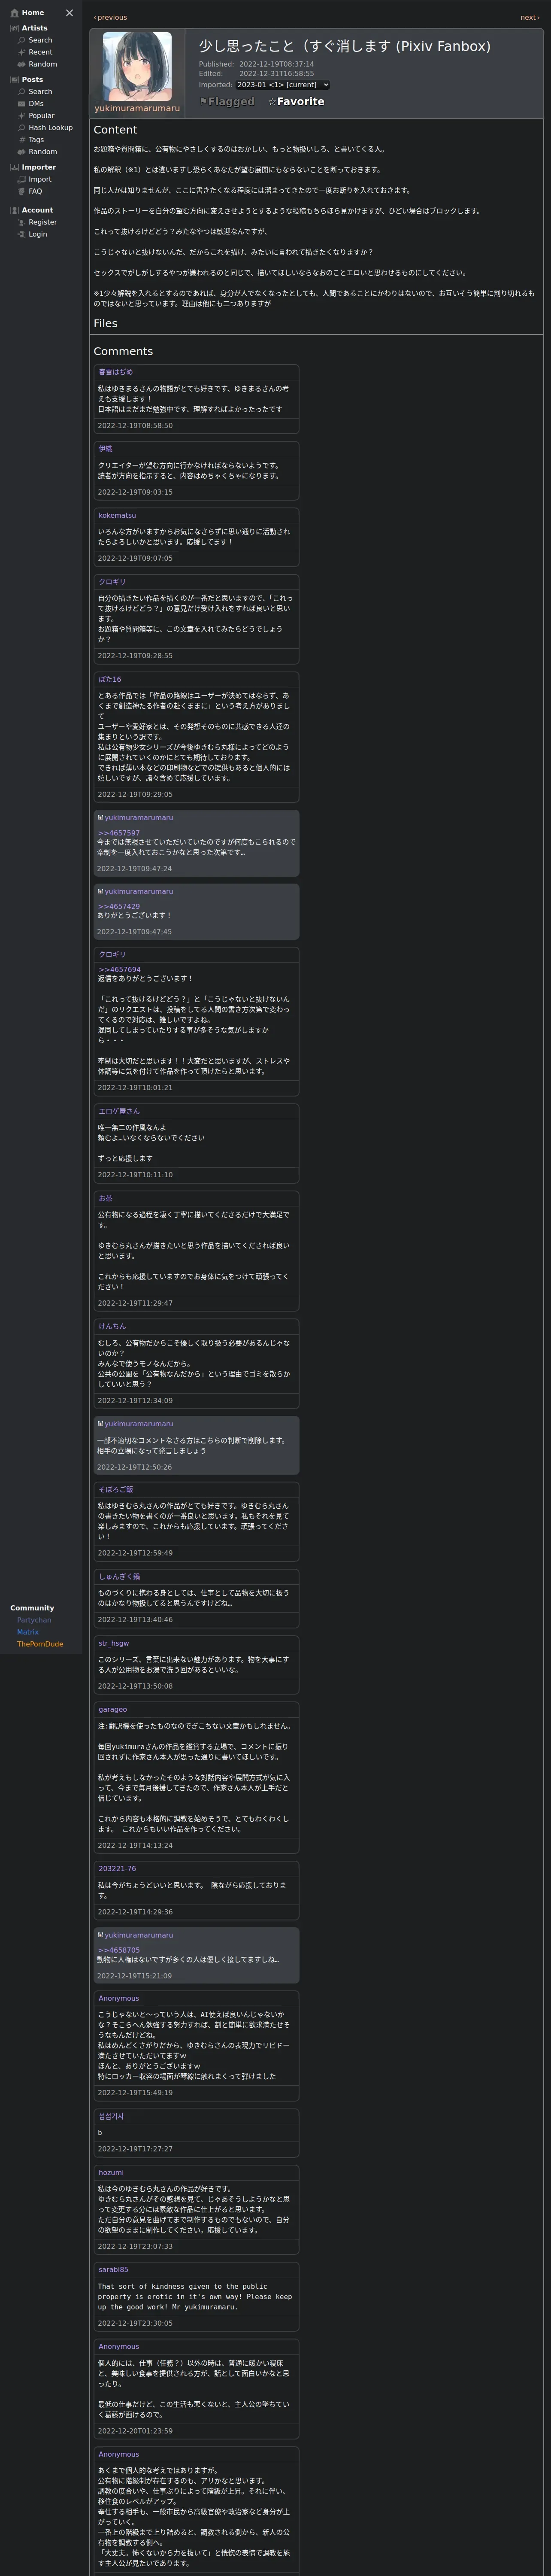Image resolution: width=551 pixels, height=2576 pixels.
Task: Click Published date 2022-12-19T08:37:14
Action: pyautogui.click(x=276, y=64)
